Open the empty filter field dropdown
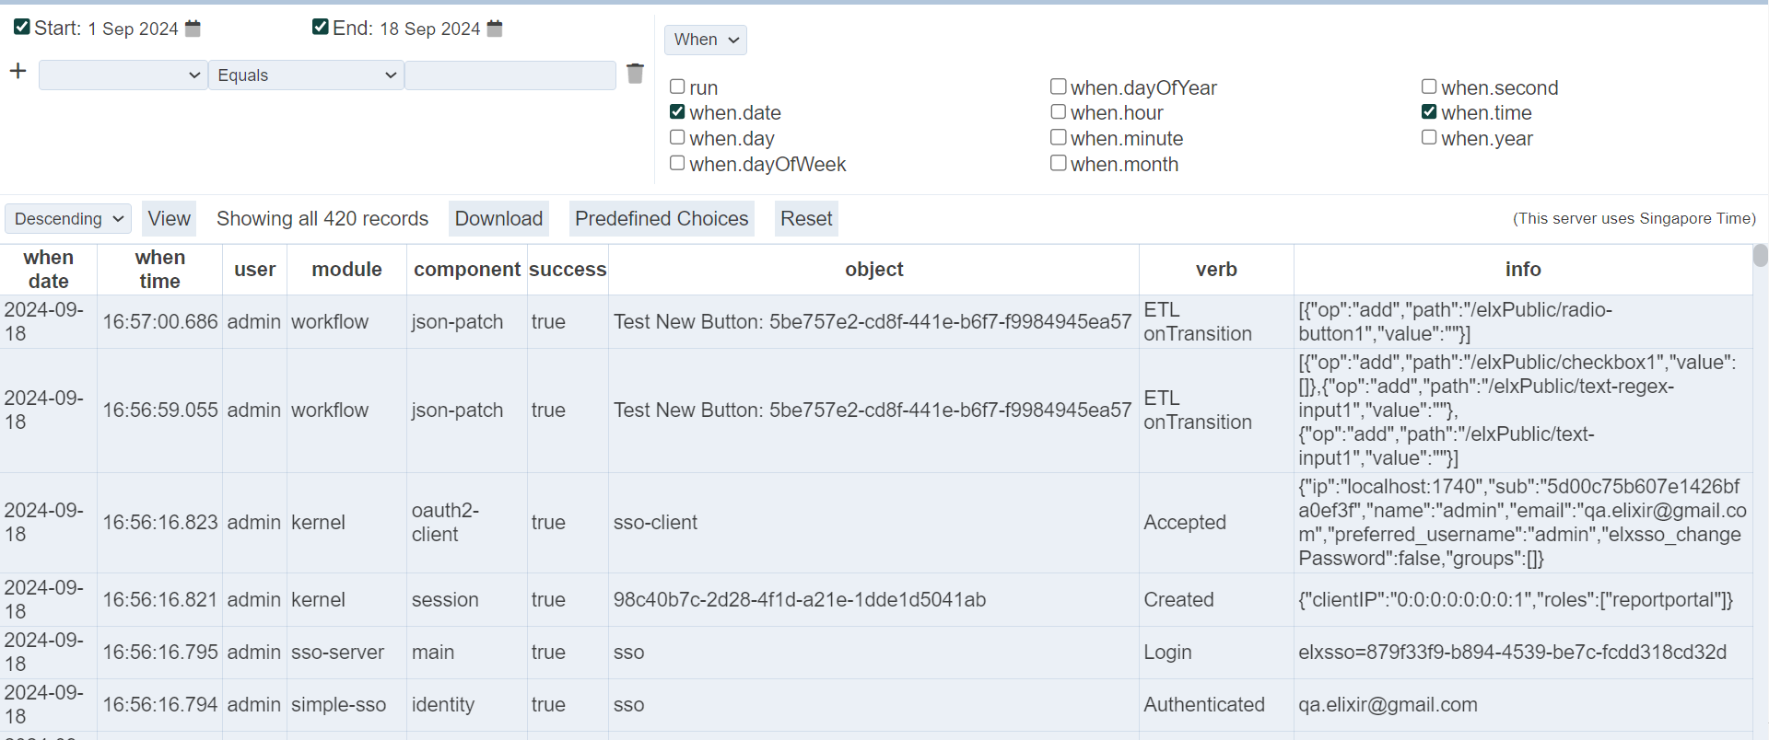 123,75
